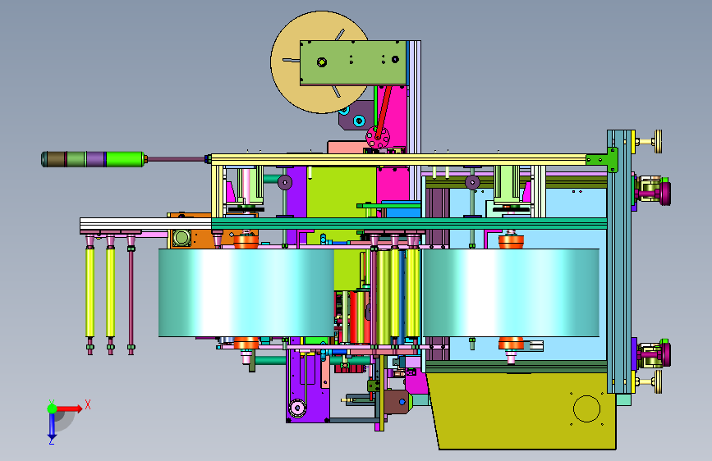Click the blue Z axis arrow of the triad

click(53, 427)
